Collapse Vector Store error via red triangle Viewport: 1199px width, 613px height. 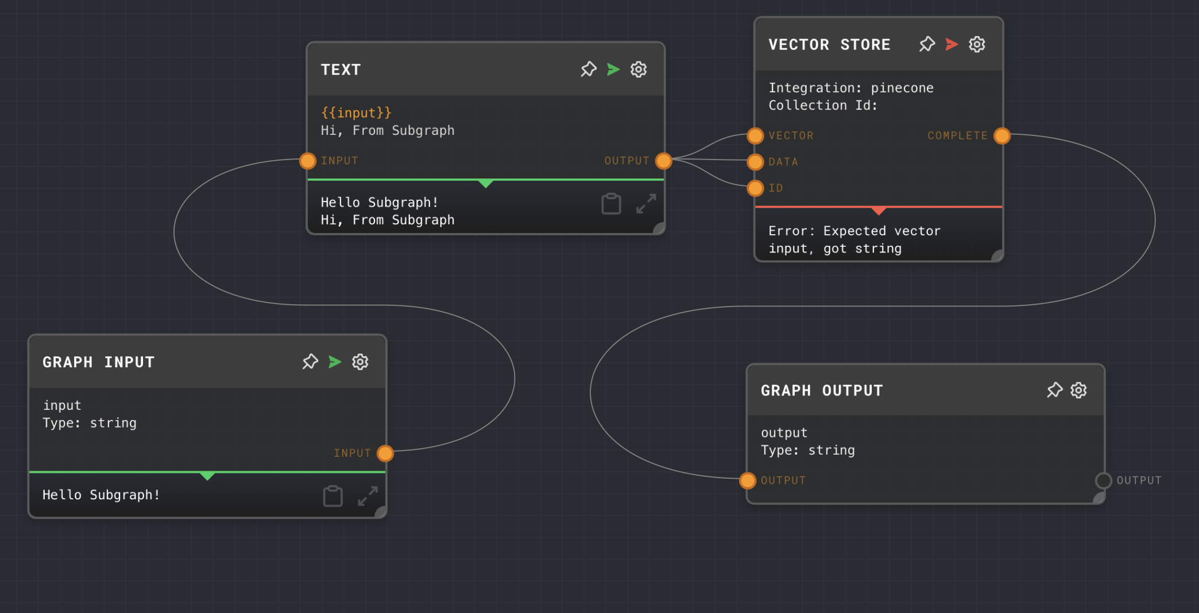tap(879, 211)
